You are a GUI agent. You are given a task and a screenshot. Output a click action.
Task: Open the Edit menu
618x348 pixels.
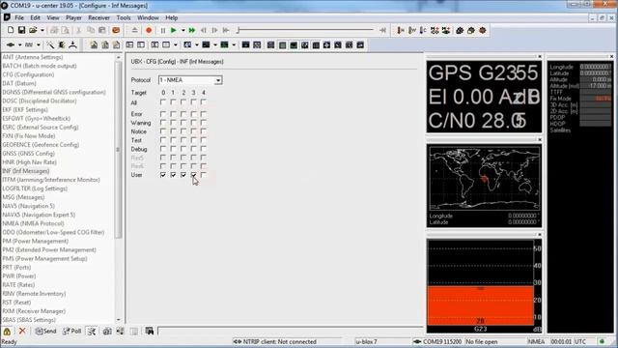35,17
